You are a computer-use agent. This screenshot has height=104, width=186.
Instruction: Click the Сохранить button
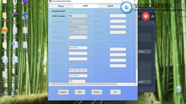click(63, 92)
